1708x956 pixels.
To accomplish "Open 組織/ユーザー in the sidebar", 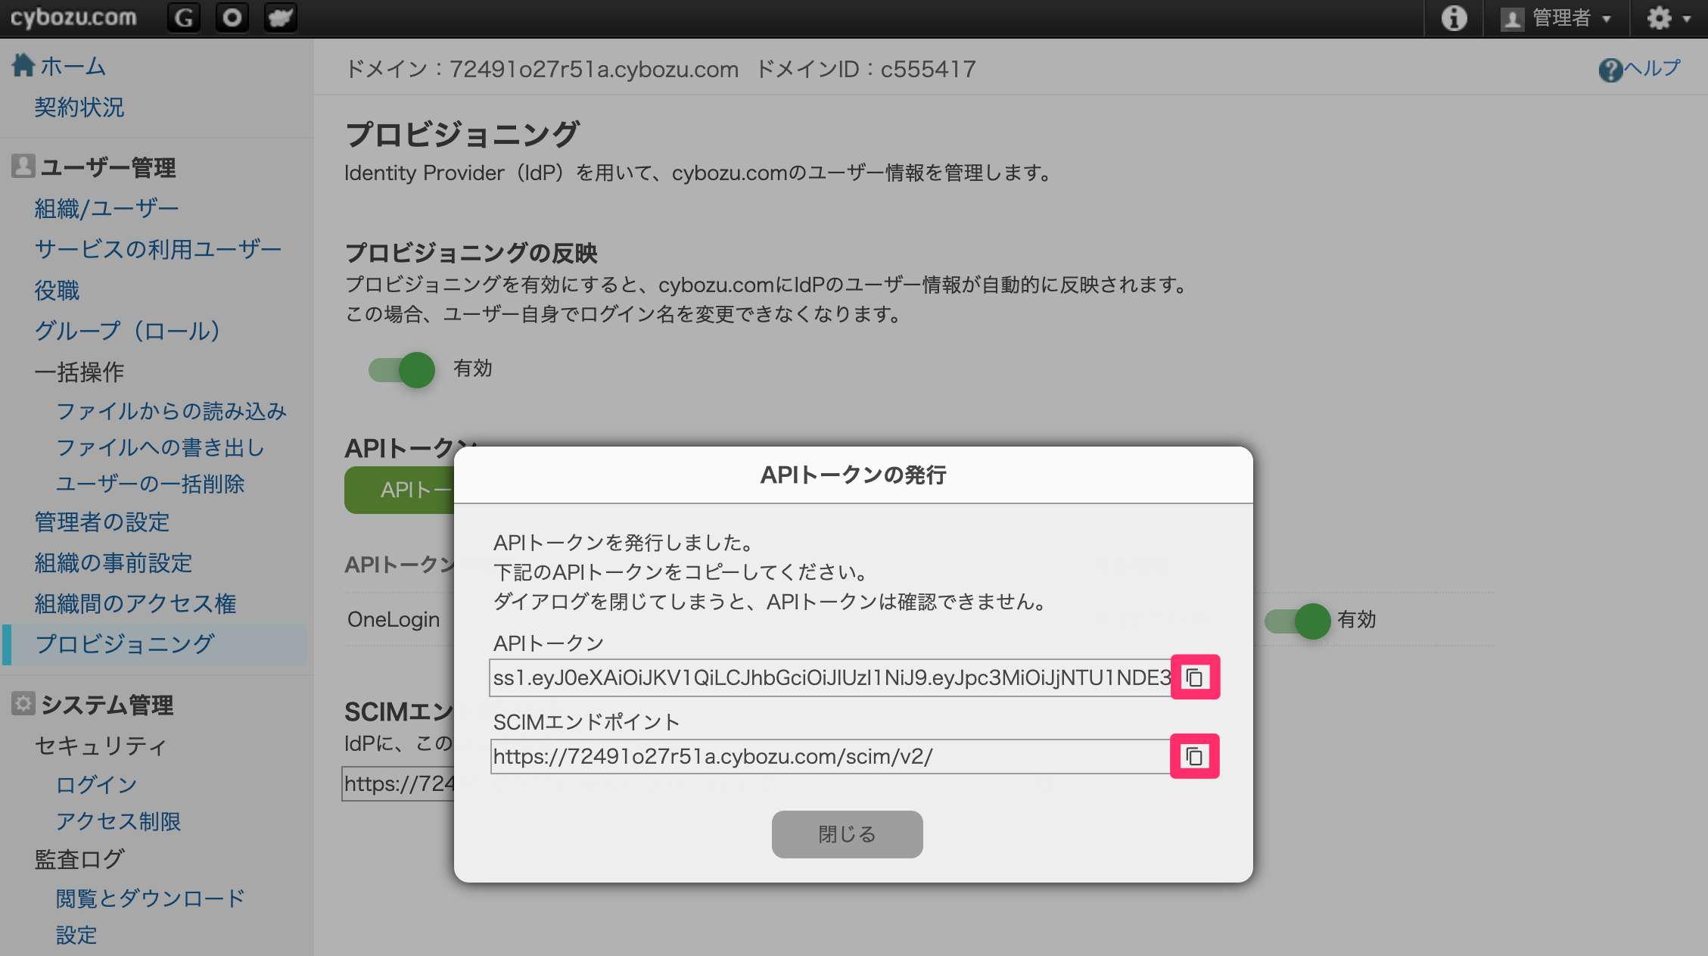I will click(107, 208).
